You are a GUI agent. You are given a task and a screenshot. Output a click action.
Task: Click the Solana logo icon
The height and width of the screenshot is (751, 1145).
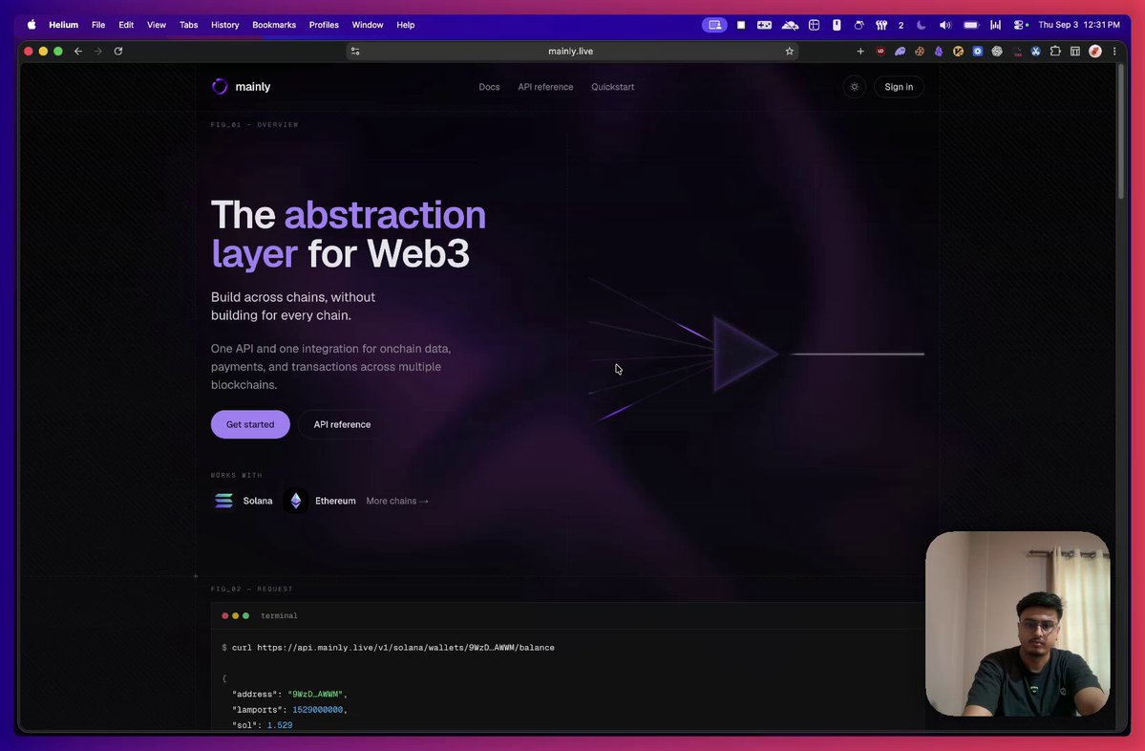point(224,501)
